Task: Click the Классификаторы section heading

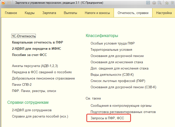Action: (x=102, y=36)
